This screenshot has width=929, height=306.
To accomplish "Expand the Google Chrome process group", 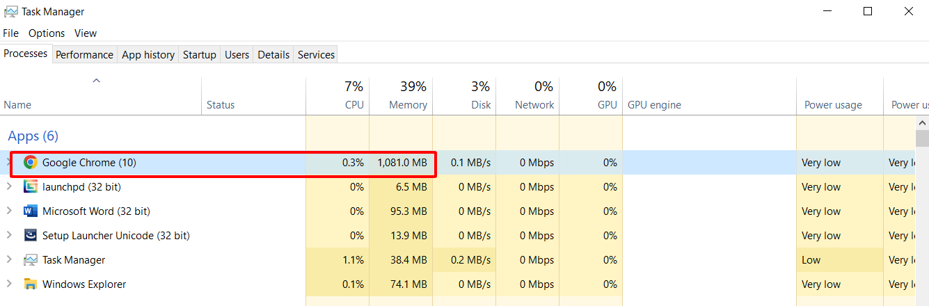I will point(9,163).
